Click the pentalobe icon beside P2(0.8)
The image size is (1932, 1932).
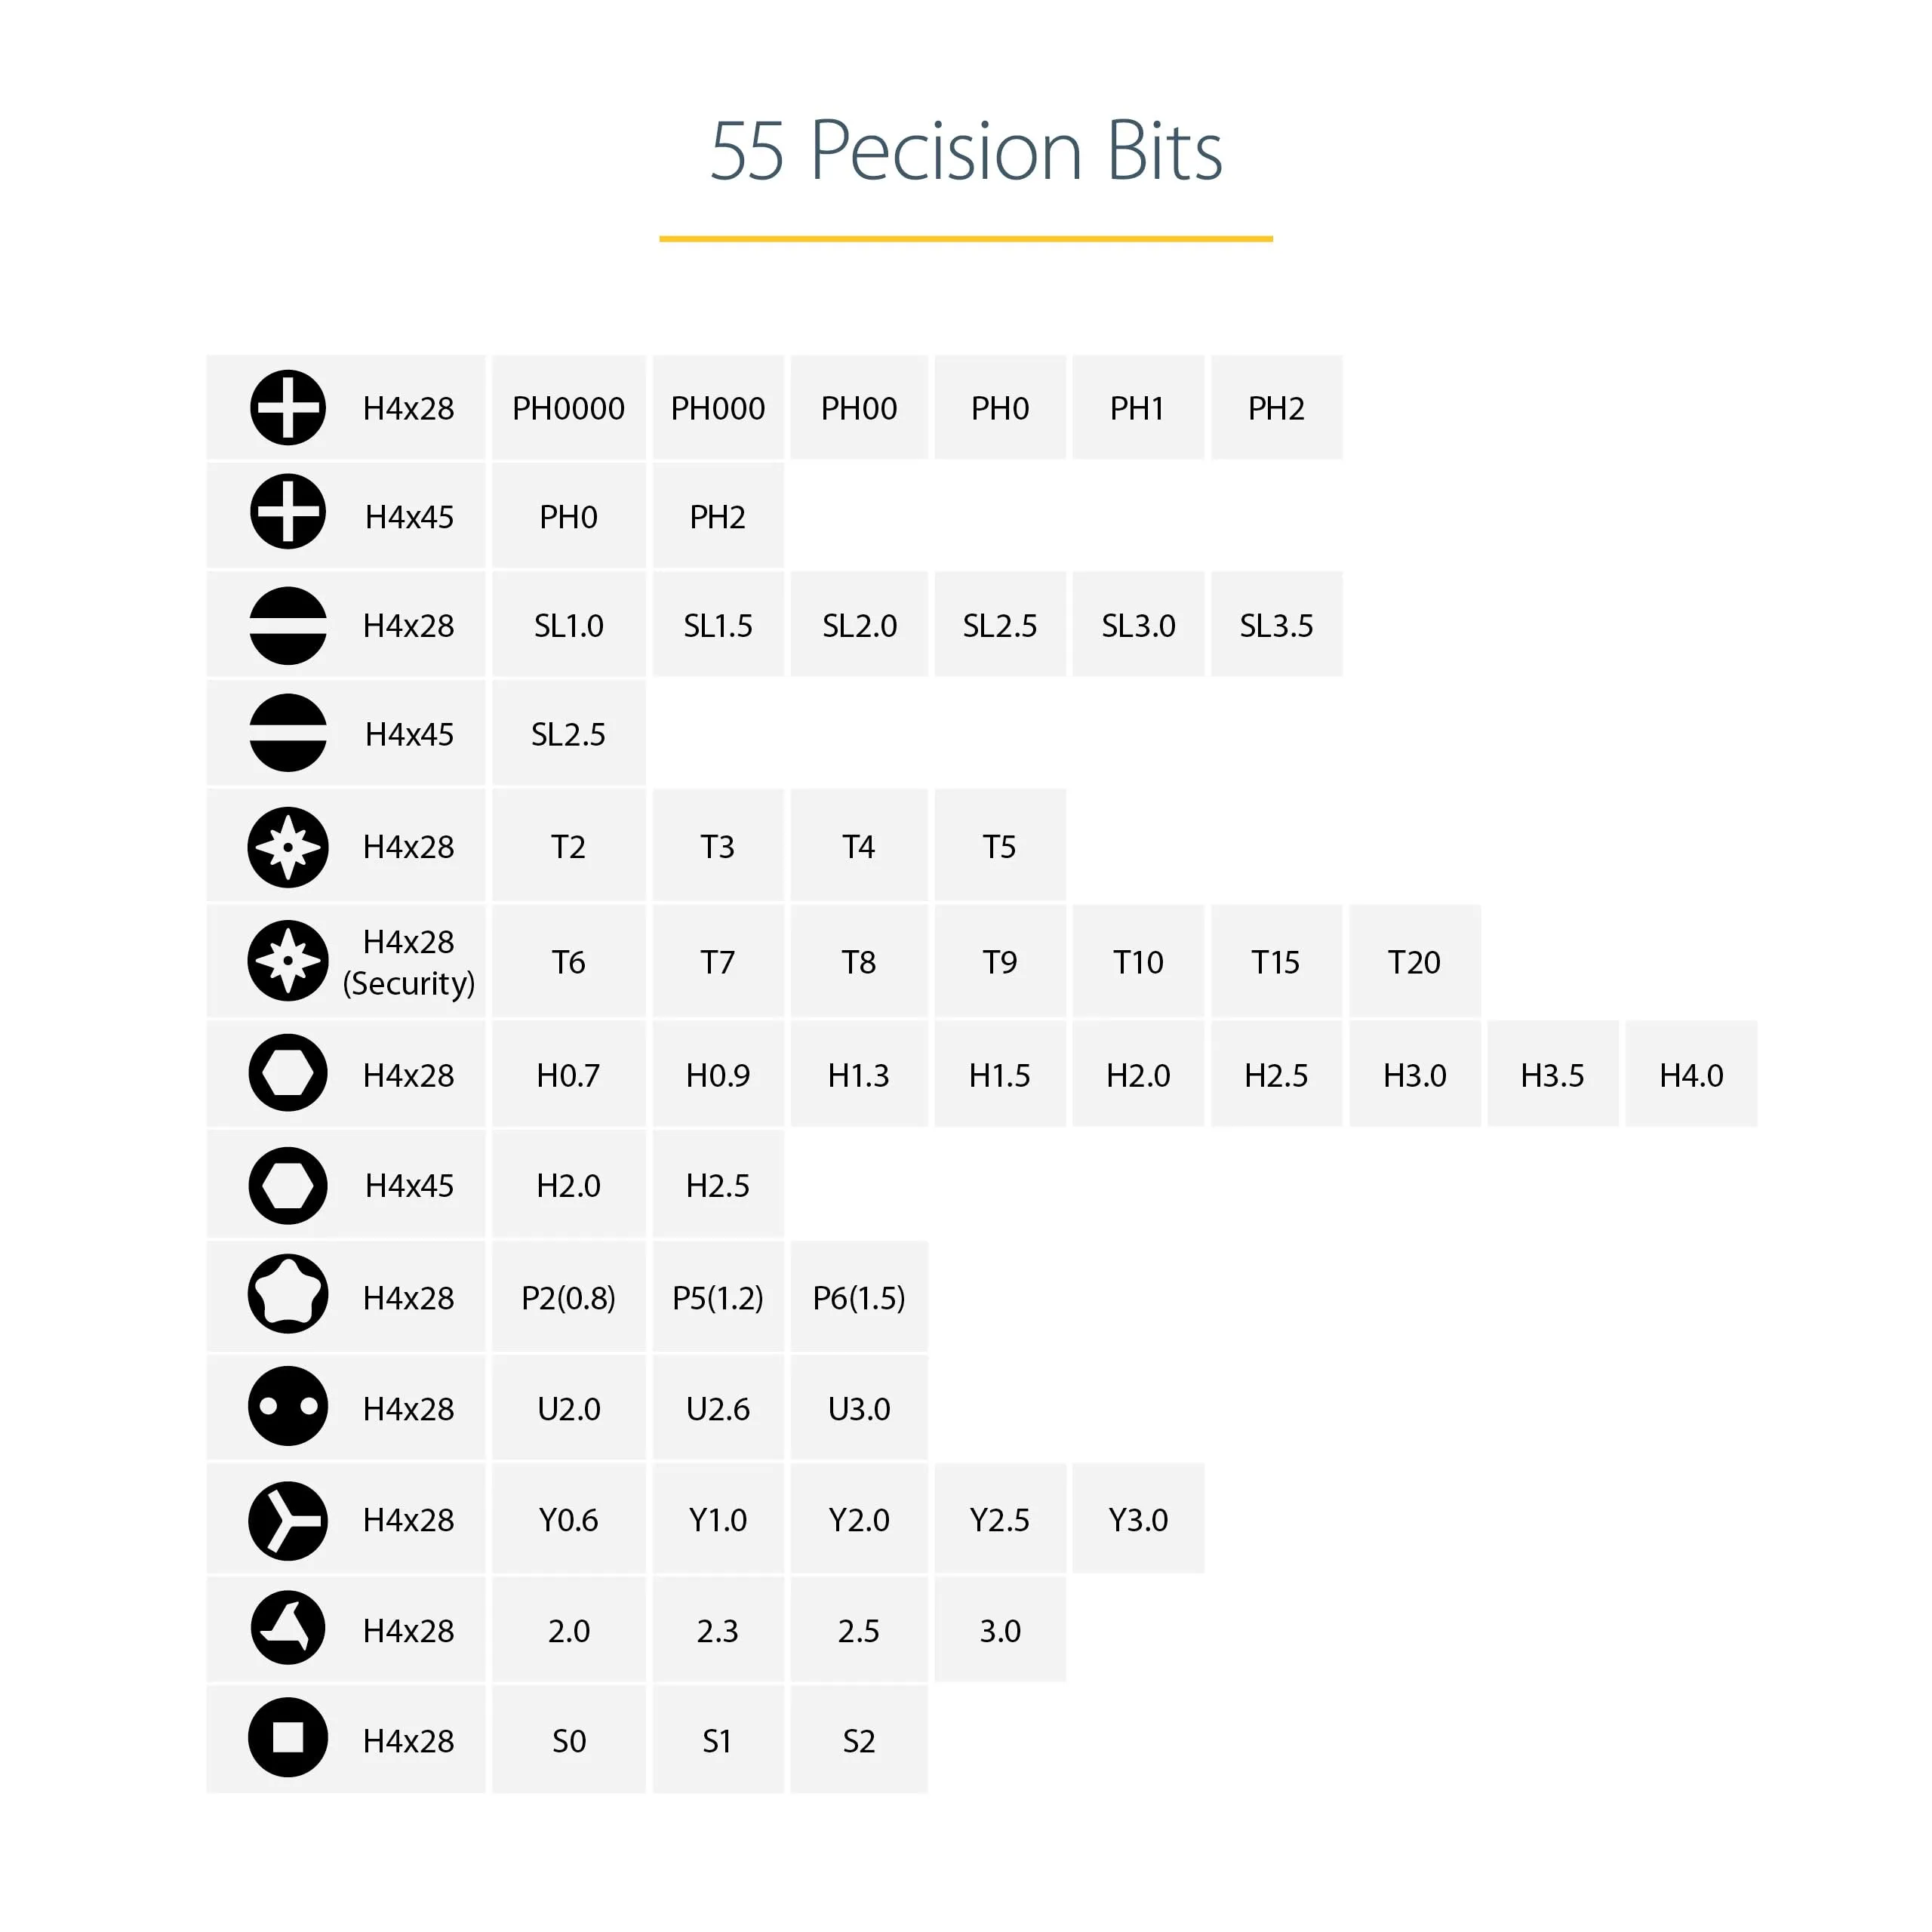288,1296
